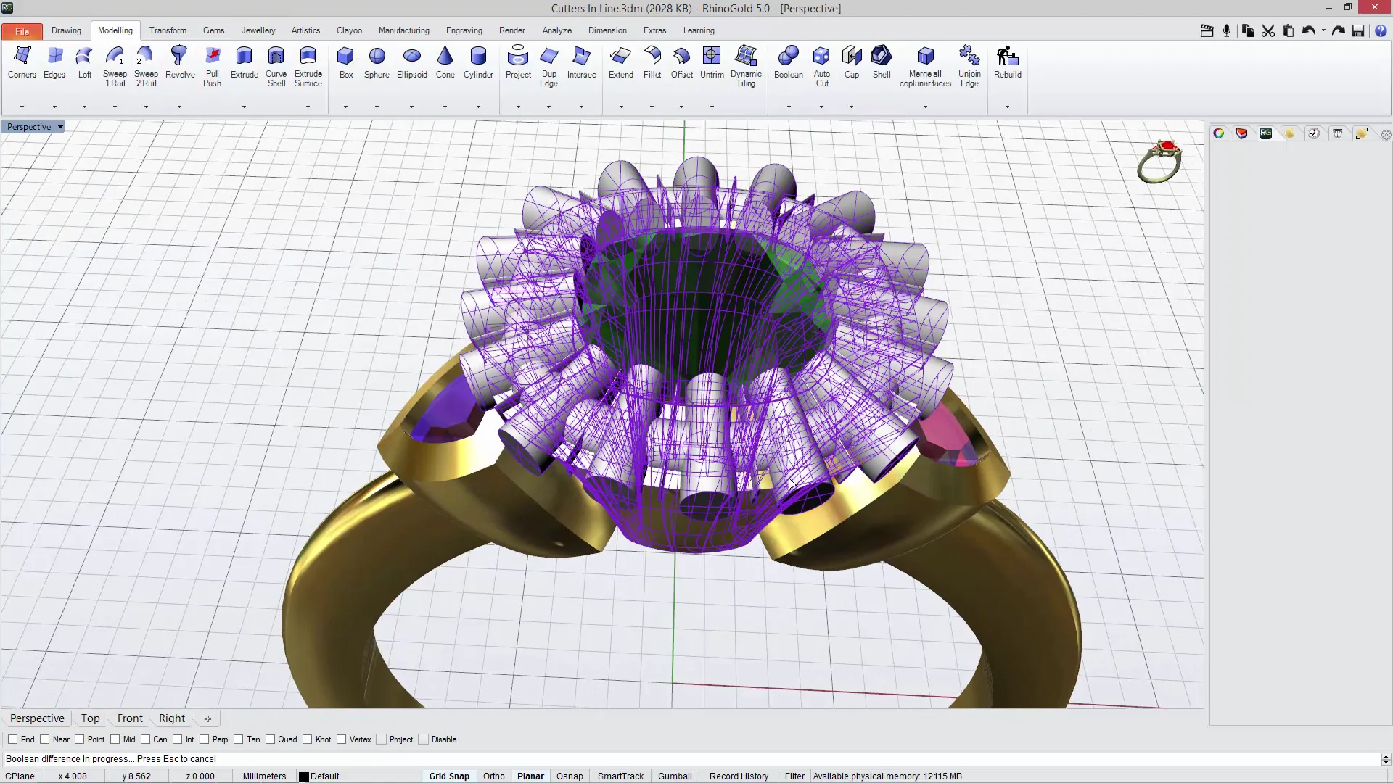Image resolution: width=1393 pixels, height=783 pixels.
Task: Click Record History in status bar
Action: (739, 776)
